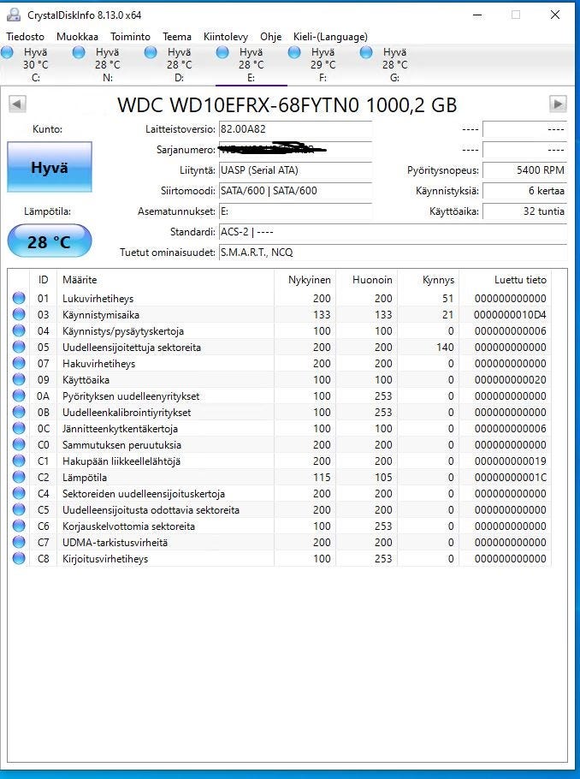Click status orb for drive G:
Image resolution: width=580 pixels, height=779 pixels.
point(366,52)
